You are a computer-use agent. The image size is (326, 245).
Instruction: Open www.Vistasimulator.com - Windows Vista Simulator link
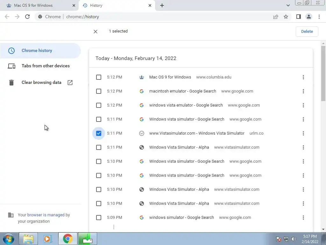coord(197,133)
